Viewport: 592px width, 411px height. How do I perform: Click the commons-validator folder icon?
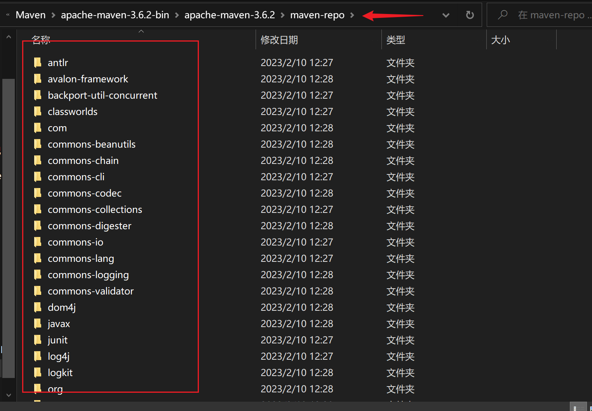38,291
